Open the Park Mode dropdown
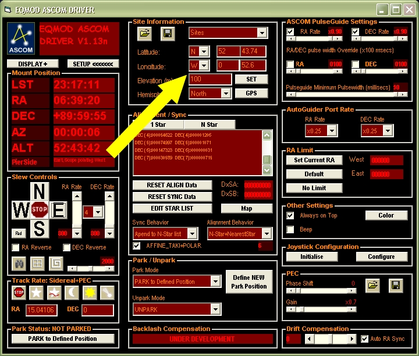Image resolution: width=419 pixels, height=356 pixels. coord(215,281)
